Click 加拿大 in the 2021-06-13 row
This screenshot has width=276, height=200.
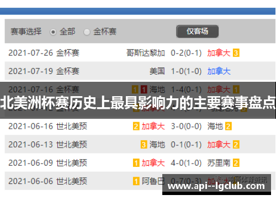point(219,144)
